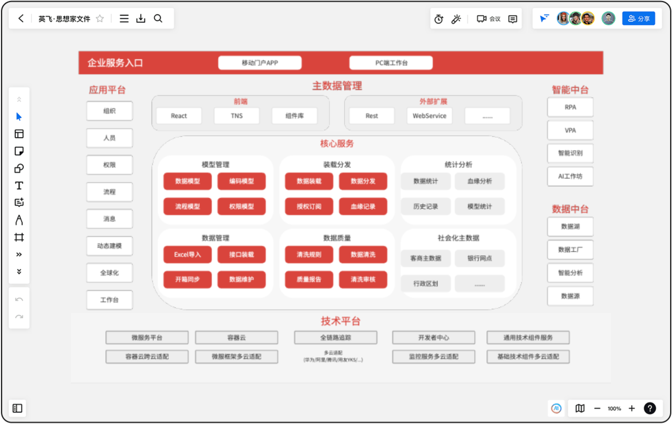Click the AI note sparkle tool
This screenshot has height=426, width=672.
tap(19, 203)
